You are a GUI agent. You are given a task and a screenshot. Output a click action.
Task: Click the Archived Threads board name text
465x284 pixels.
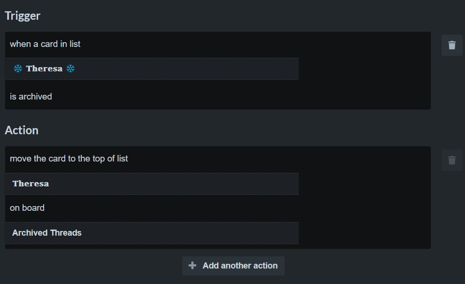[x=47, y=233]
